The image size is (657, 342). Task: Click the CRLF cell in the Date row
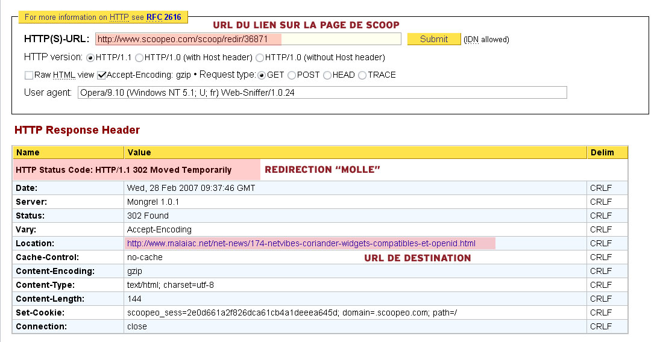coord(608,188)
